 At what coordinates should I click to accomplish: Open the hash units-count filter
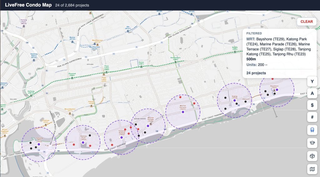pos(312,117)
